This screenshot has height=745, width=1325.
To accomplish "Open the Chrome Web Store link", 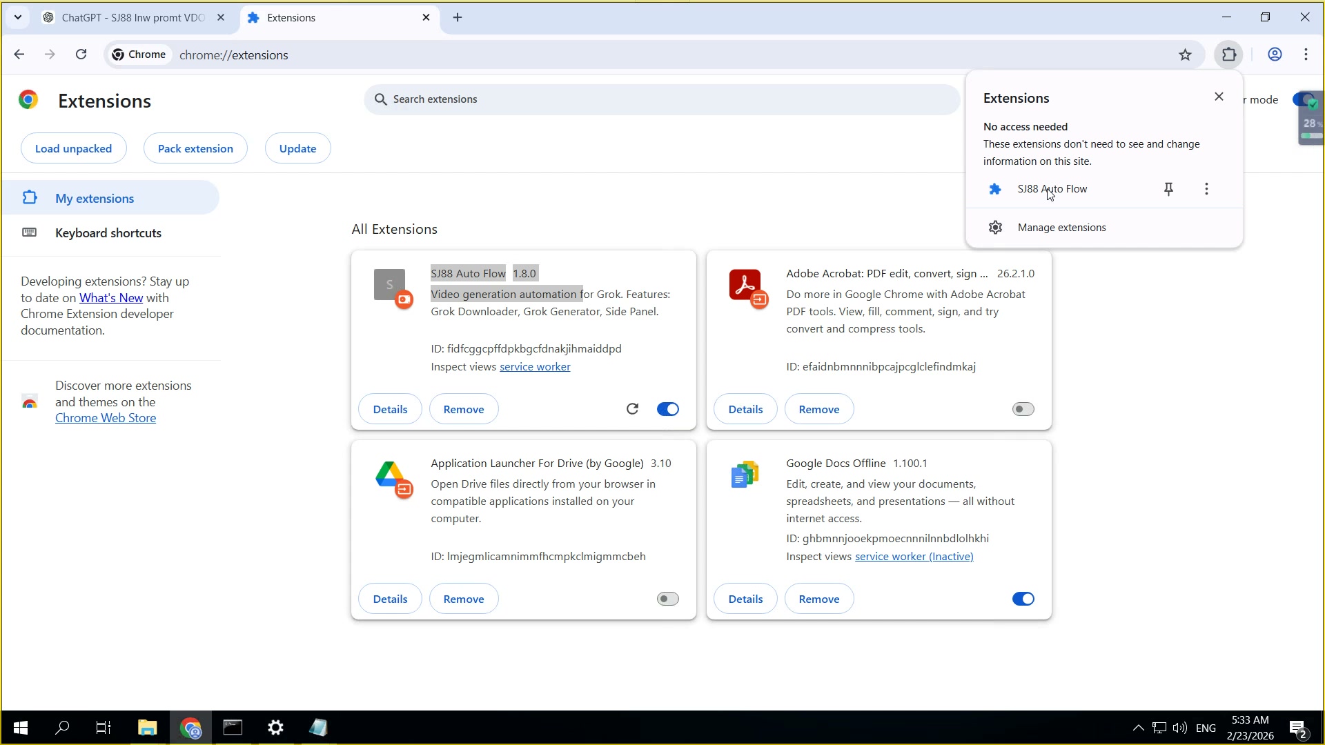I will point(106,418).
